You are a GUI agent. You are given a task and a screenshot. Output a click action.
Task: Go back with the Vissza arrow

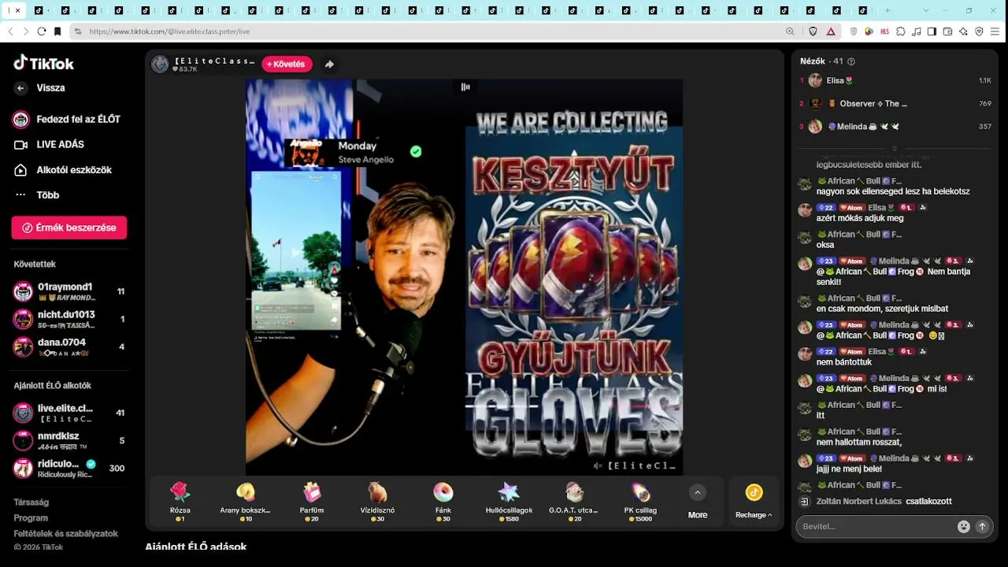pyautogui.click(x=20, y=88)
